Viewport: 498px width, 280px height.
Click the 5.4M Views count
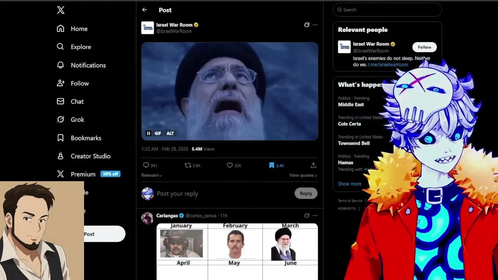(x=203, y=149)
